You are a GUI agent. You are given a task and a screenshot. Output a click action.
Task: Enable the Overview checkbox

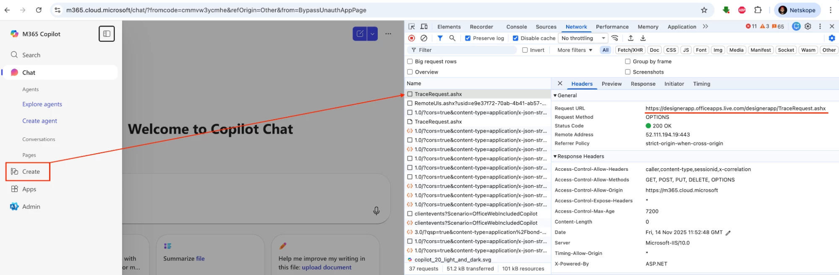pos(410,72)
